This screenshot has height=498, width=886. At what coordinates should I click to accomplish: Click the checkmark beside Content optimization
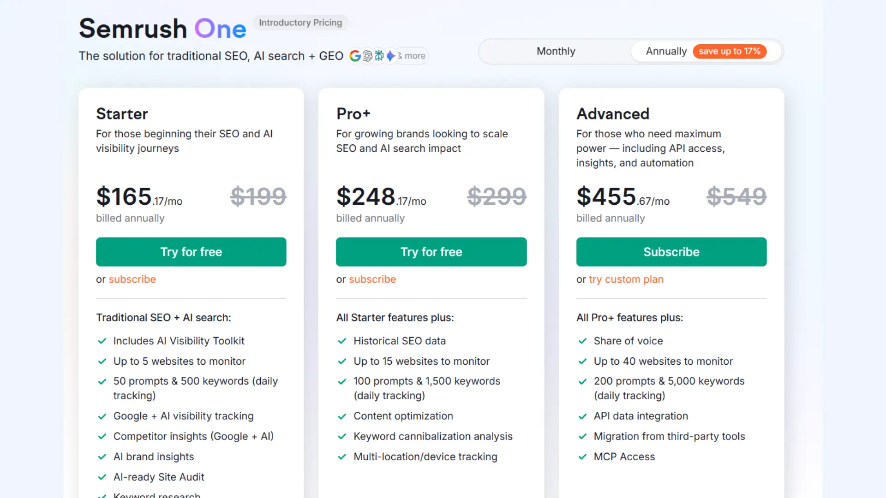pyautogui.click(x=342, y=416)
